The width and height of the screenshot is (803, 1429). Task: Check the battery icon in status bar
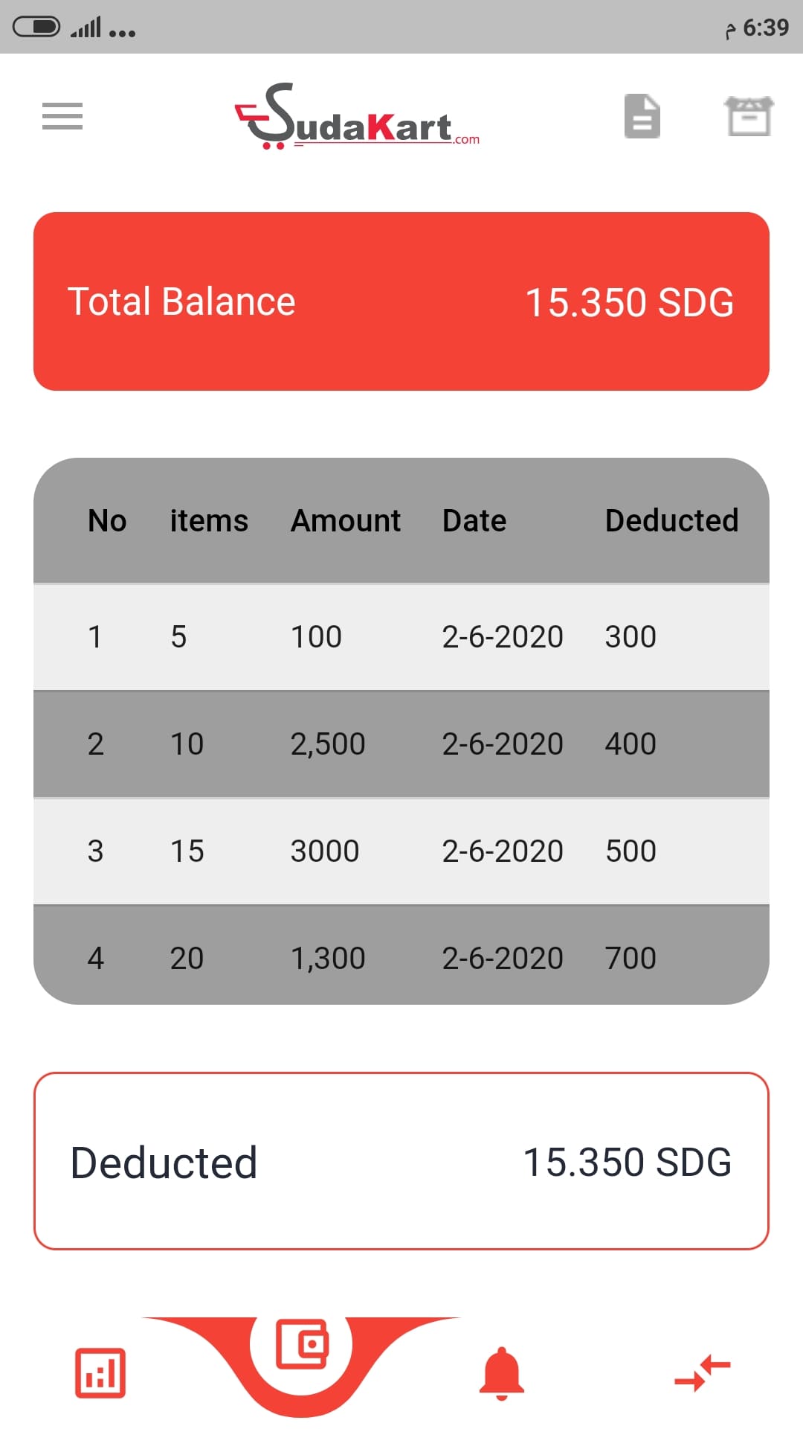click(36, 28)
